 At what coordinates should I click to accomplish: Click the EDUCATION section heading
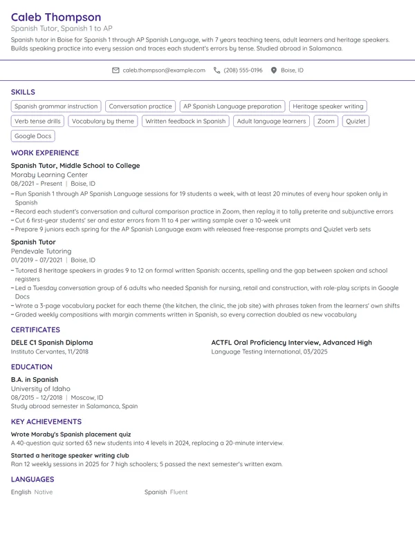pos(32,367)
